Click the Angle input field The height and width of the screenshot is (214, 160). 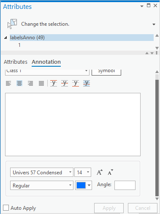(125, 185)
